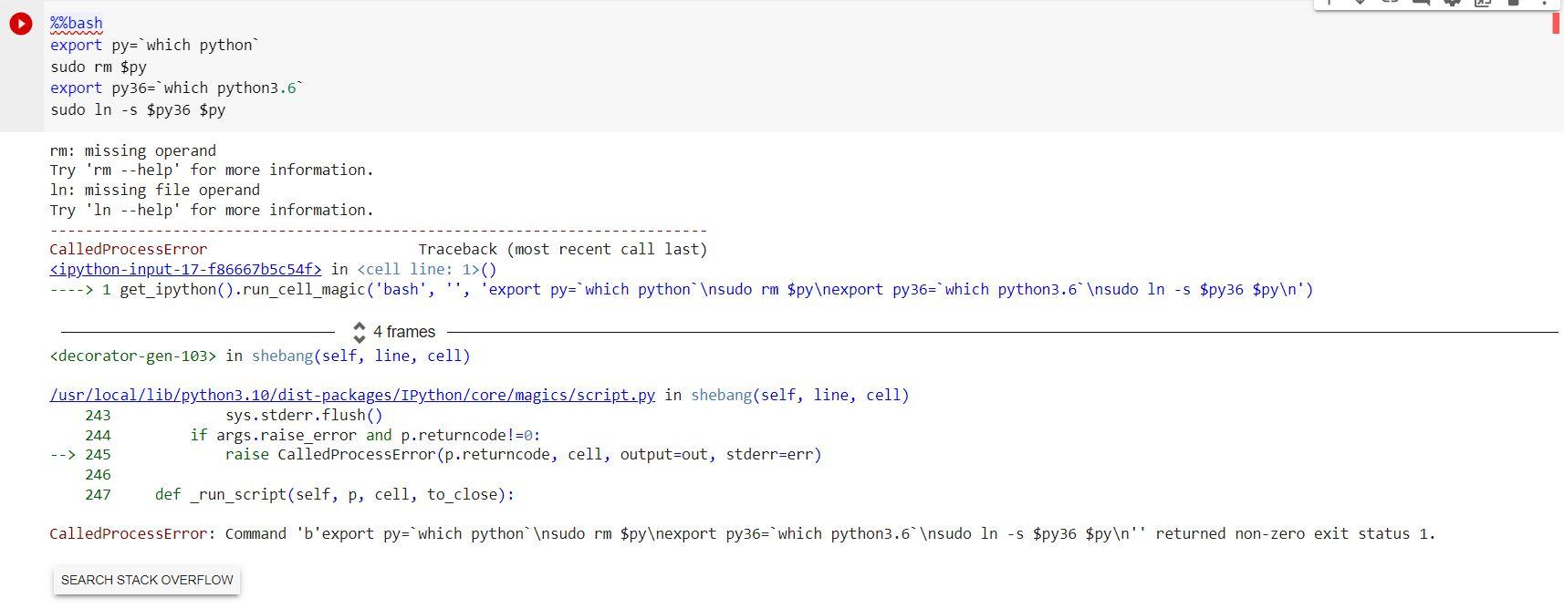Click traceback line 244 if args.raise_error
The image size is (1564, 609).
[313, 435]
